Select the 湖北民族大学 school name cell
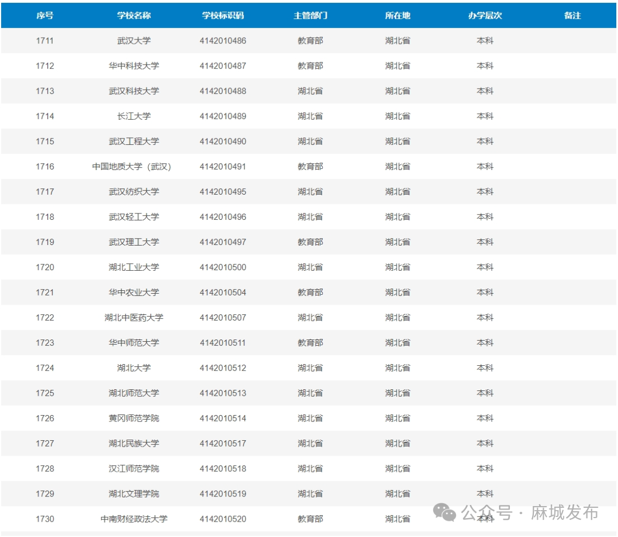This screenshot has width=618, height=537. [134, 444]
